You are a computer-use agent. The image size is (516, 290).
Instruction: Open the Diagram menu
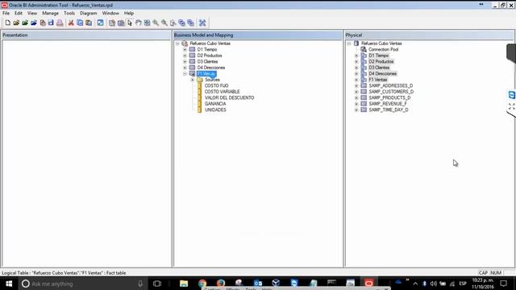pos(89,13)
